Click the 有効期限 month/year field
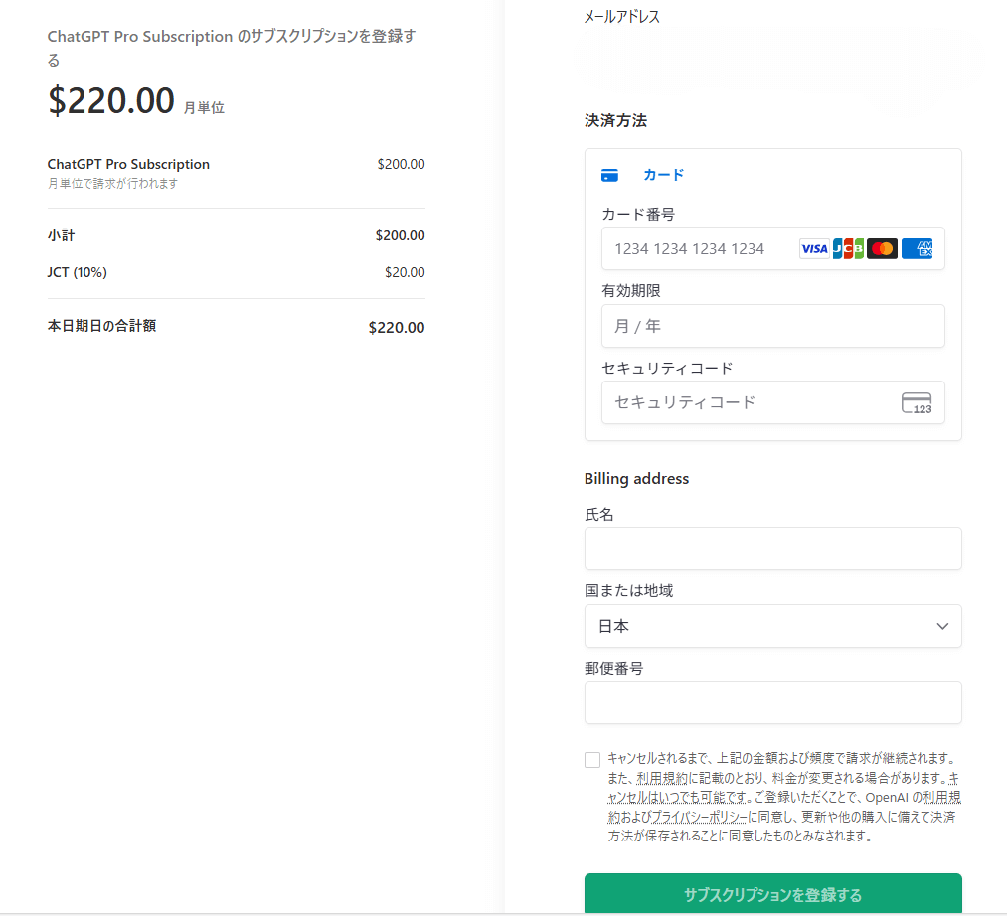Viewport: 1007px width, 916px height. pyautogui.click(x=772, y=326)
